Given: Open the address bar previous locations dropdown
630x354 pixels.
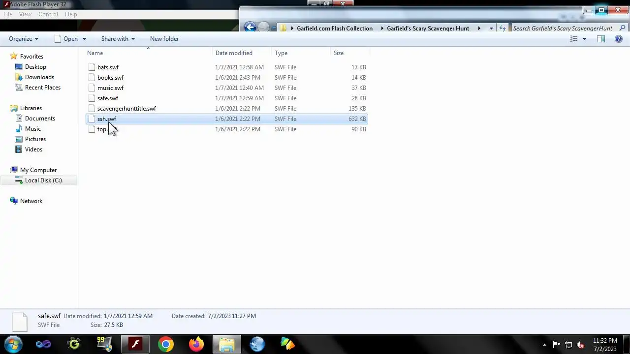Looking at the screenshot, I should [x=491, y=29].
